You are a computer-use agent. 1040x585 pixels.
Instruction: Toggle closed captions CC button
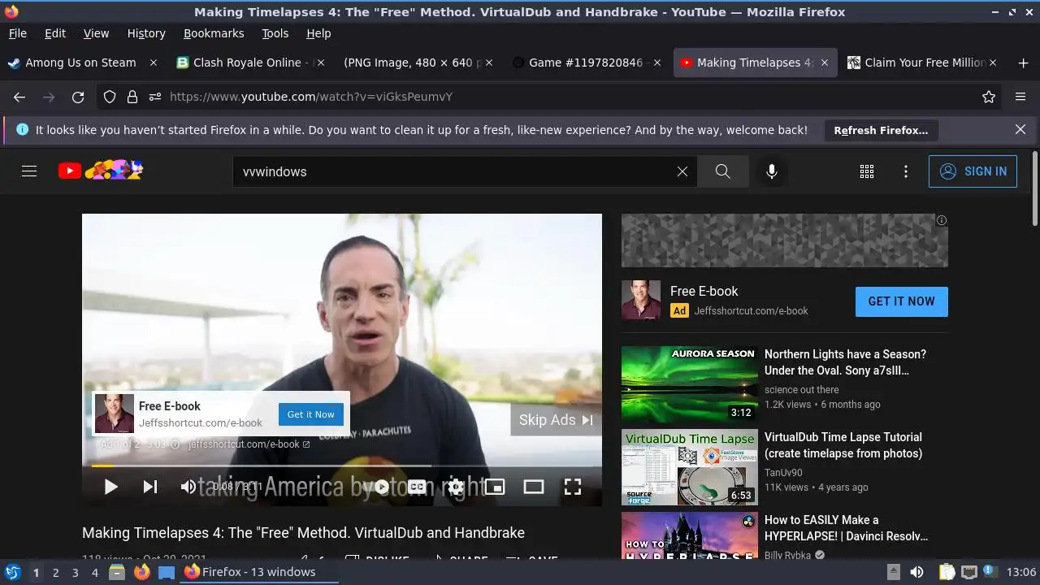(x=417, y=487)
